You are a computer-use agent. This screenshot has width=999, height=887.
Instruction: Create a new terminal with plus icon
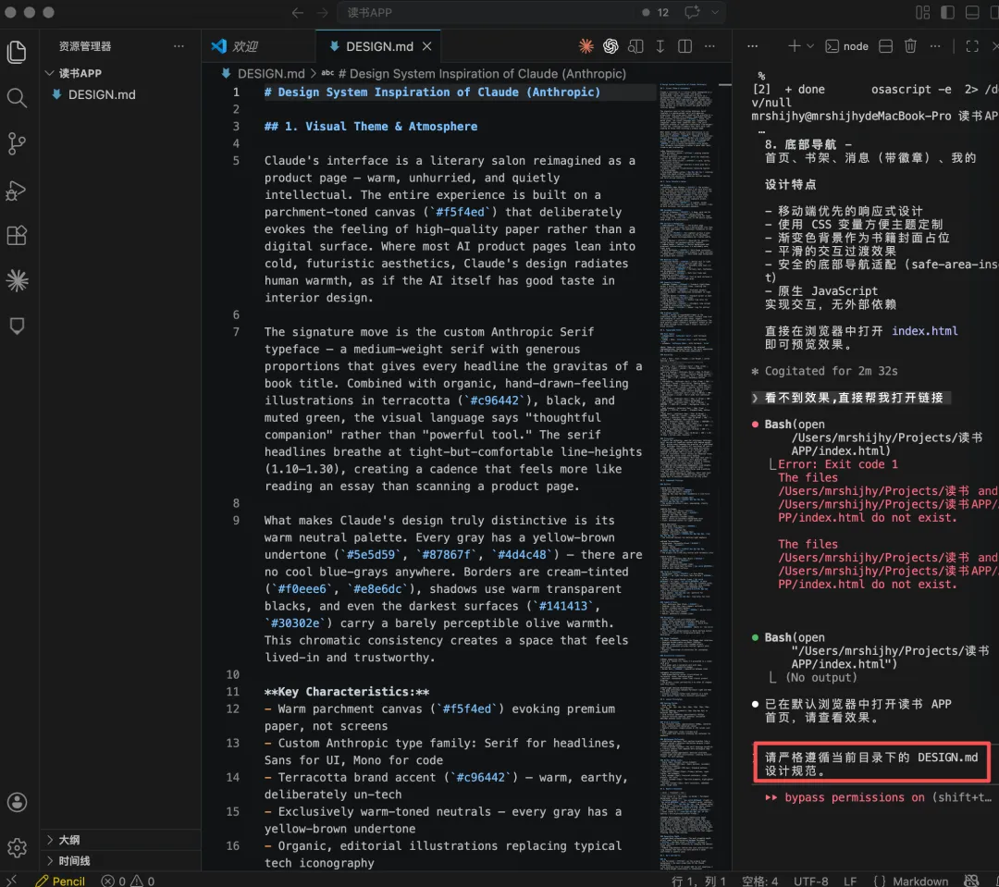(794, 46)
